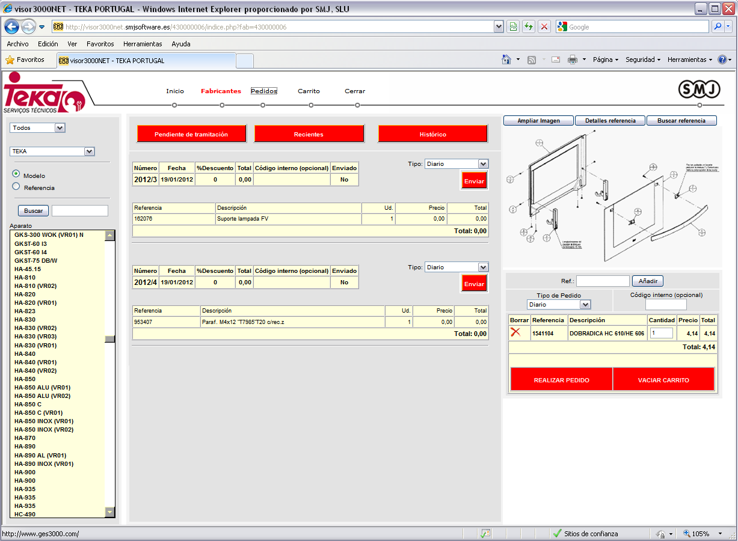The image size is (738, 541).
Task: Select the Modelo radio button
Action: [x=16, y=174]
